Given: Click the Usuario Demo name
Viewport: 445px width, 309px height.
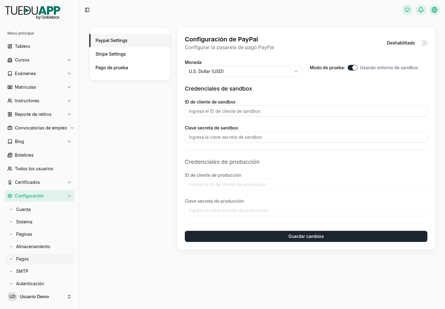Looking at the screenshot, I should point(34,297).
